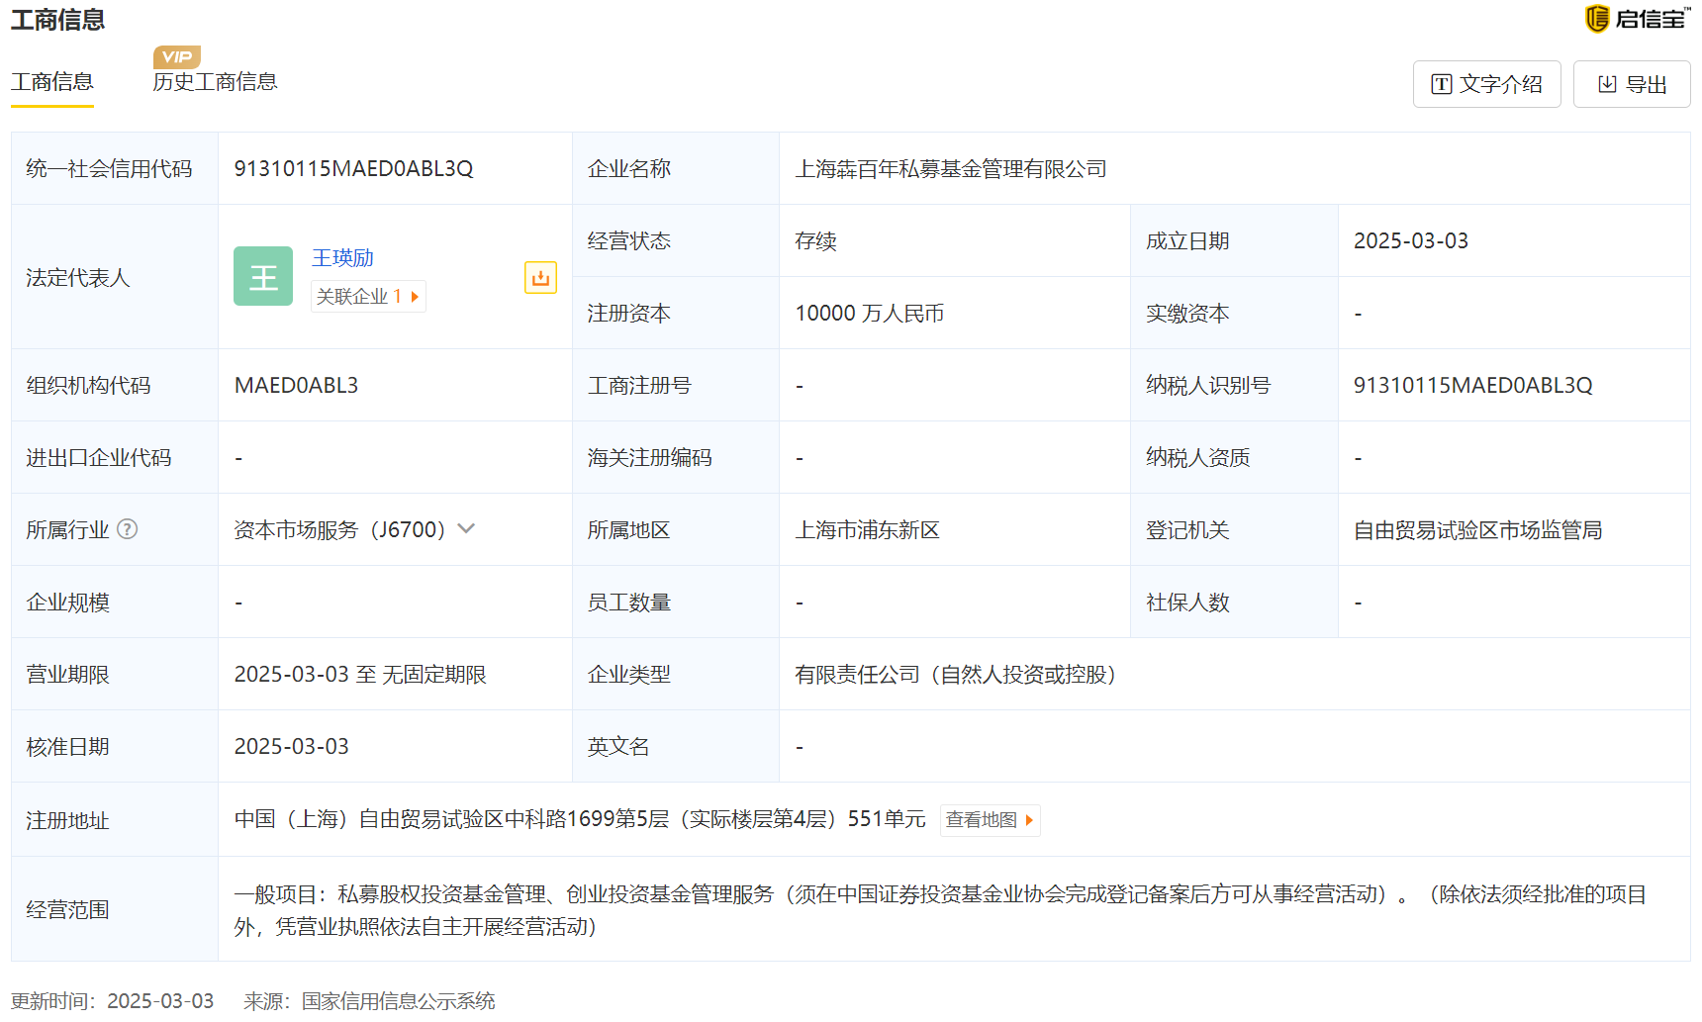Click the 启信宝 logo
The height and width of the screenshot is (1022, 1702).
(x=1638, y=18)
